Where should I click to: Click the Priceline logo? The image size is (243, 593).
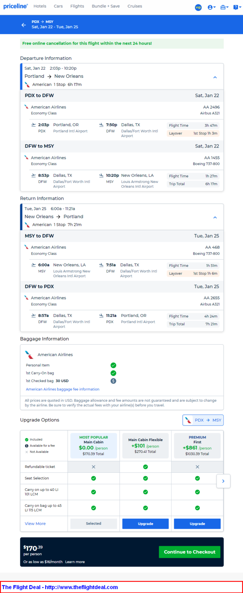15,6
